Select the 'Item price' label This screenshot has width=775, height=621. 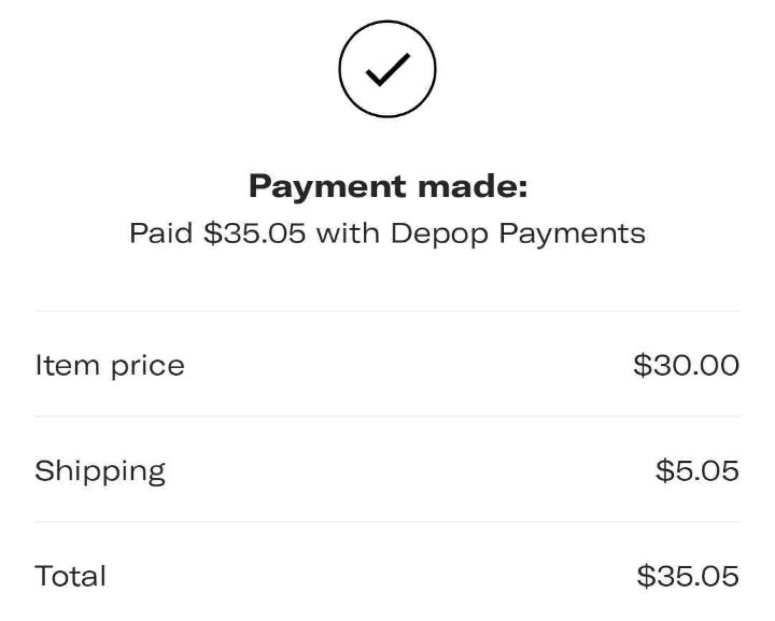pyautogui.click(x=110, y=366)
